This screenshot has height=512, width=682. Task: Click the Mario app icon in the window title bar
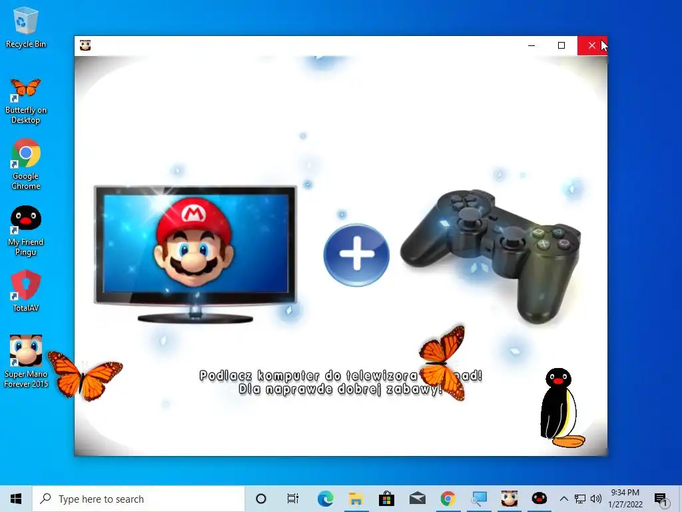[85, 45]
